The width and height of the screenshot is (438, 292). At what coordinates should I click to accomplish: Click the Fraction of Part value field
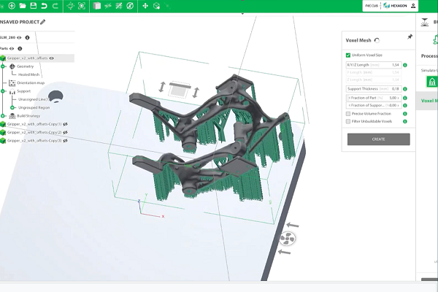click(374, 98)
